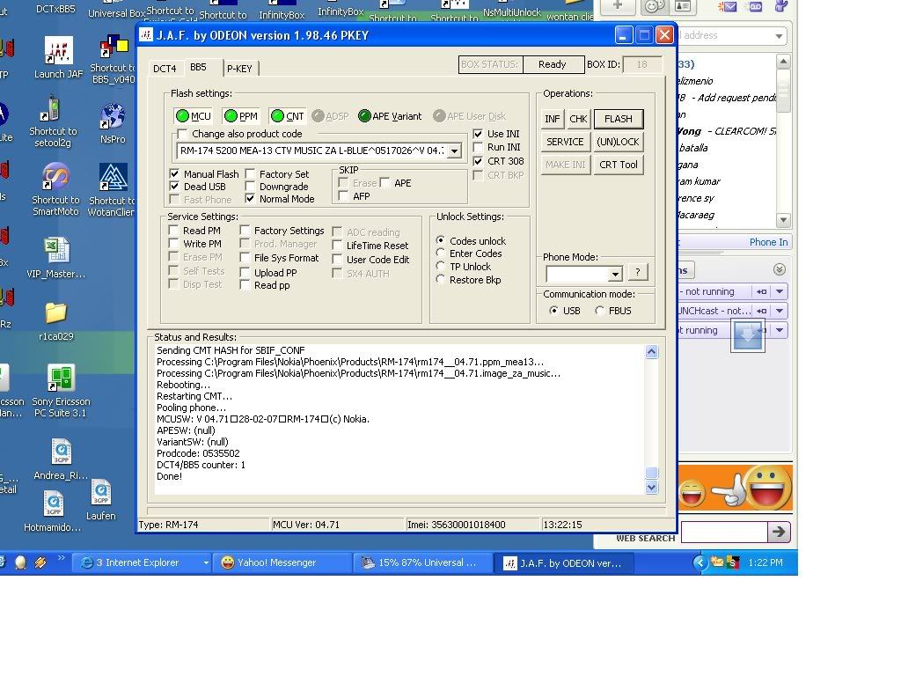
Task: Enable the Read PM checkbox
Action: click(x=173, y=230)
